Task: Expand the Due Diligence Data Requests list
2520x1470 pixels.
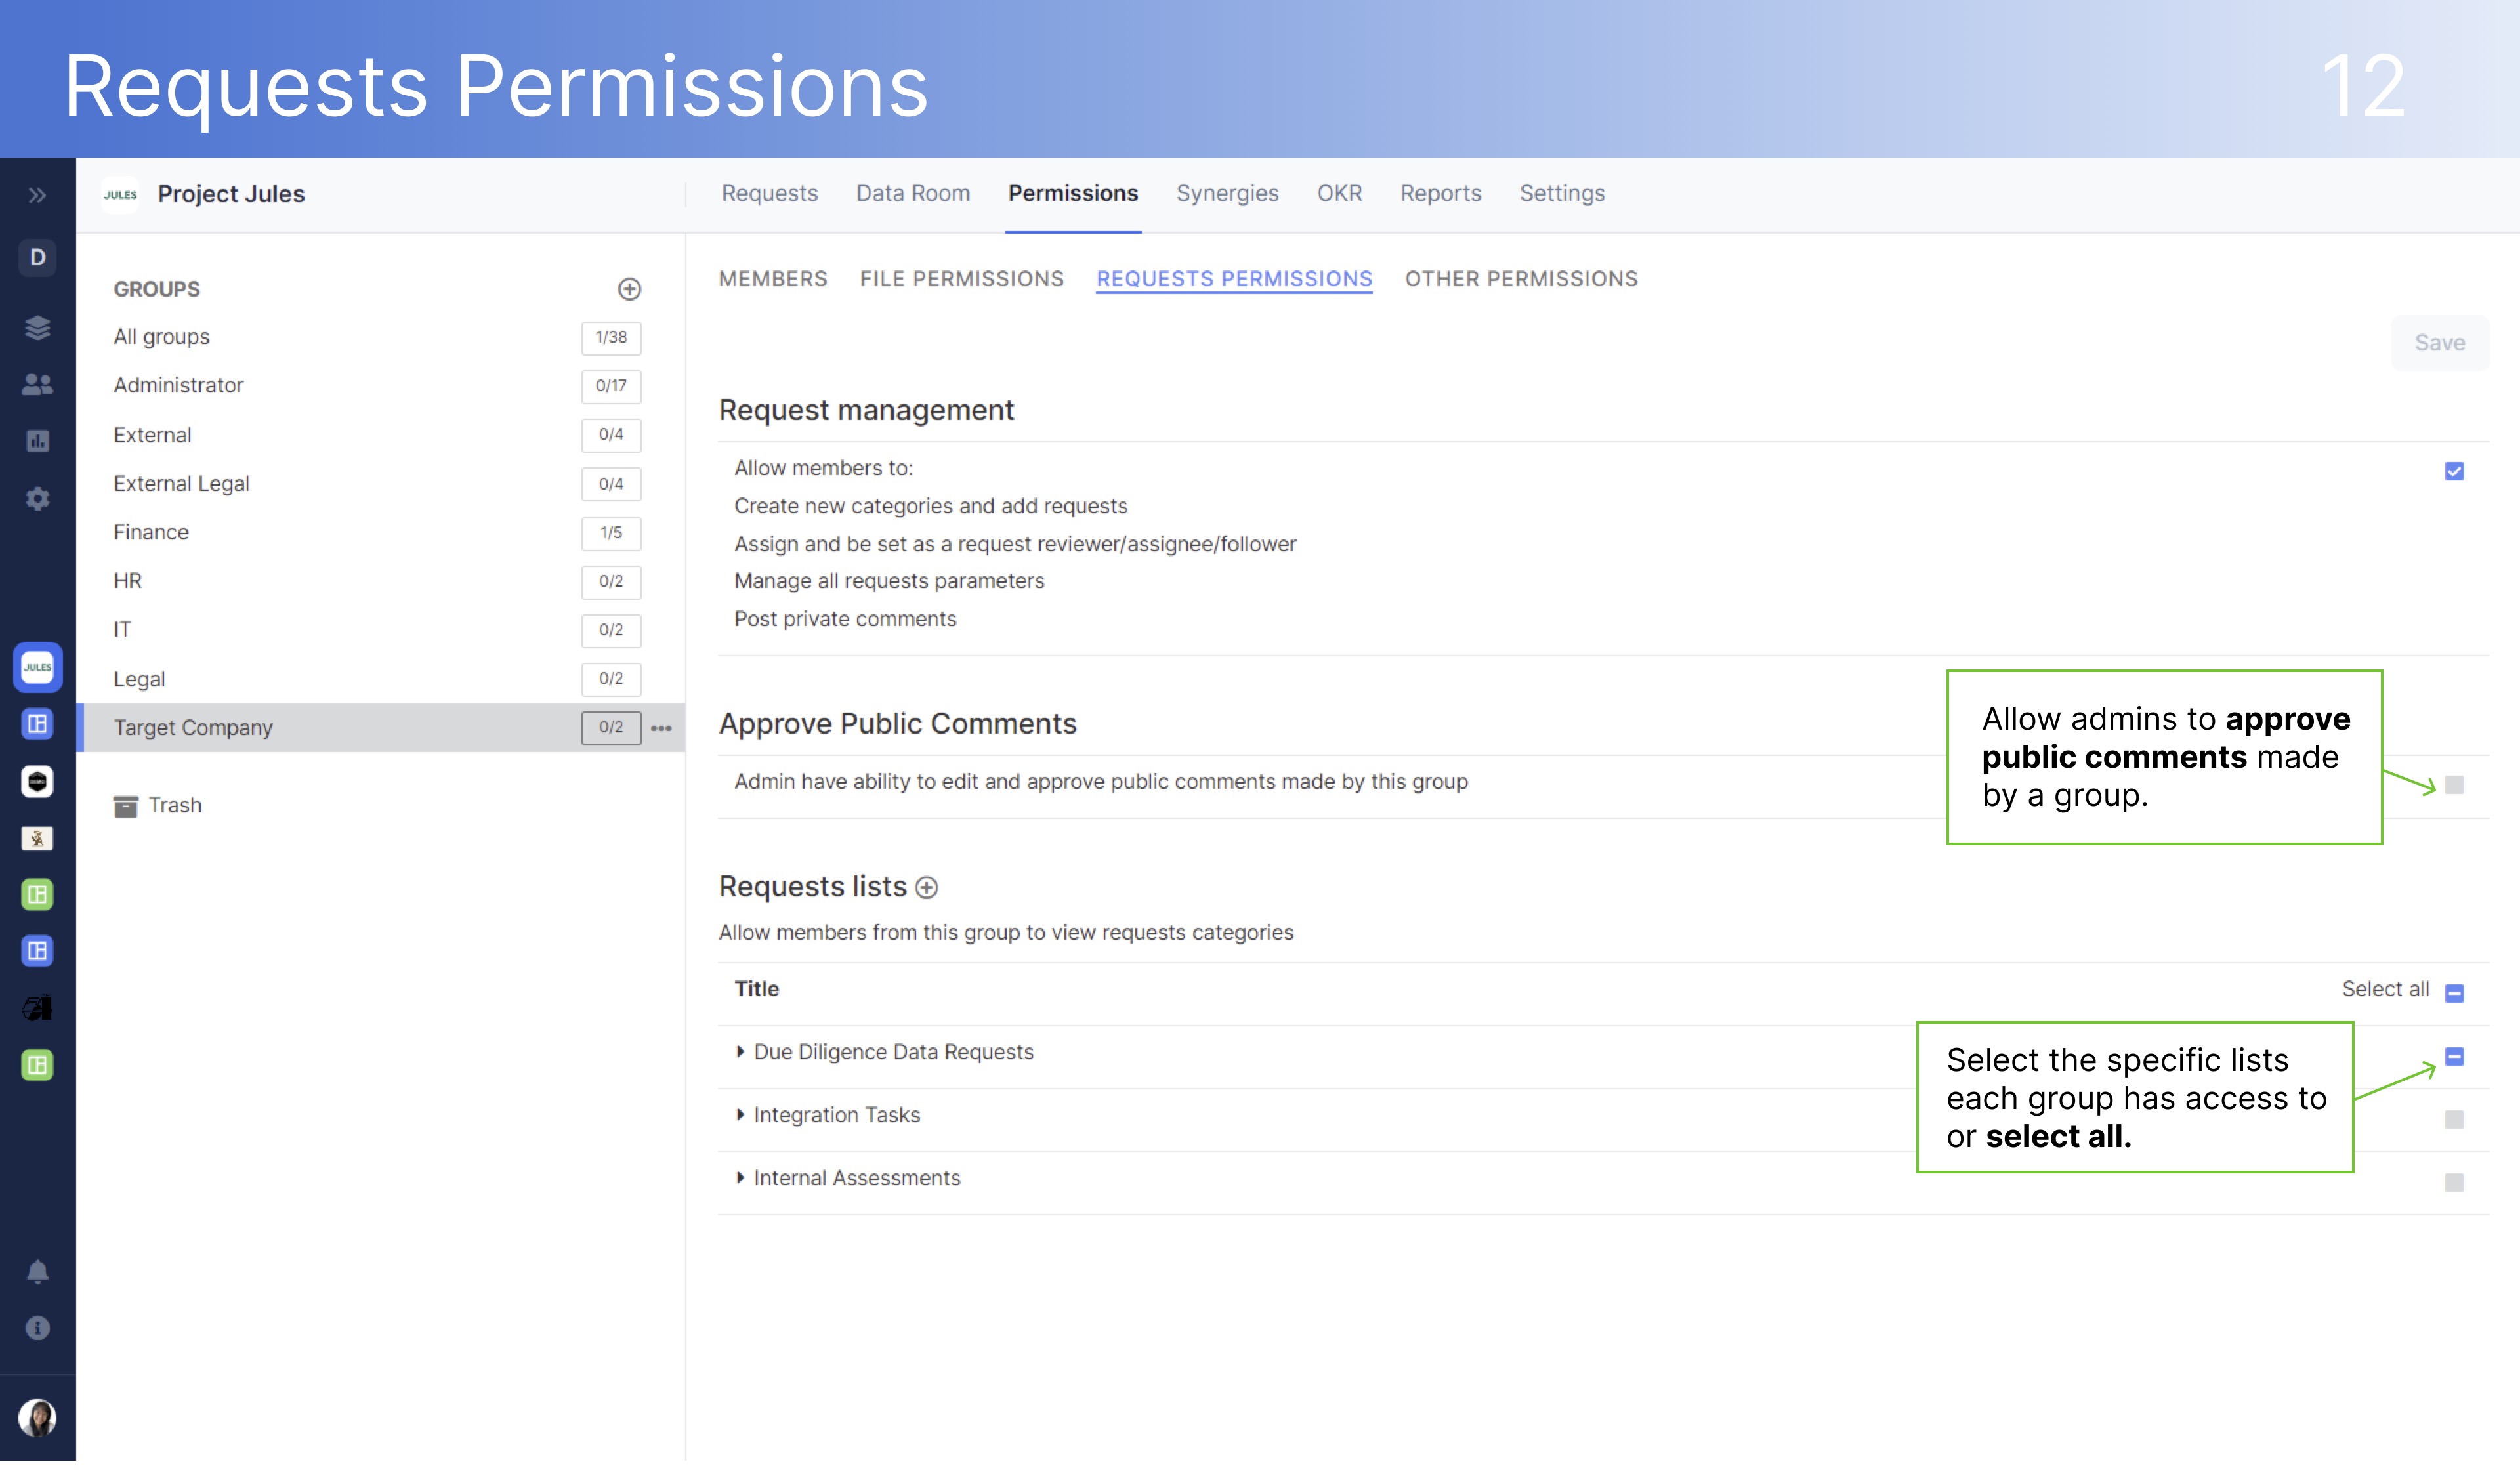Action: coord(741,1051)
